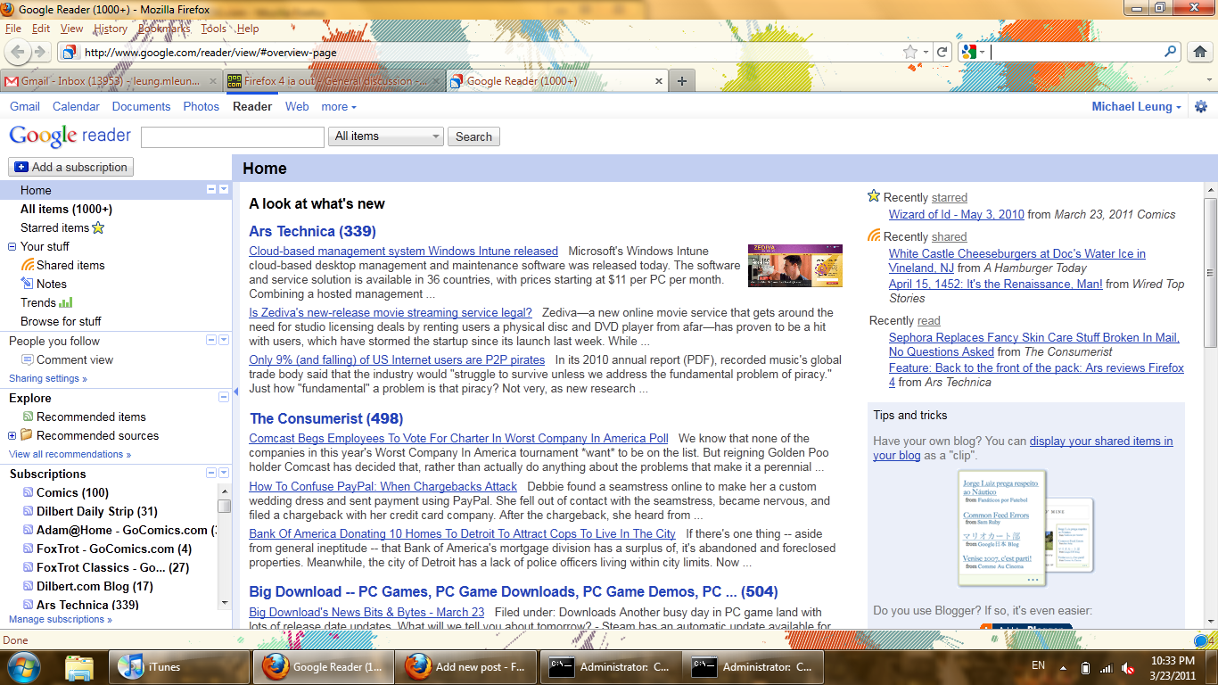This screenshot has width=1218, height=685.
Task: Open the All items search scope dropdown
Action: point(386,136)
